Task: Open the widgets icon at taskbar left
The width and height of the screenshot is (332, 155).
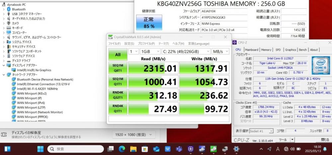Action: pos(7,149)
